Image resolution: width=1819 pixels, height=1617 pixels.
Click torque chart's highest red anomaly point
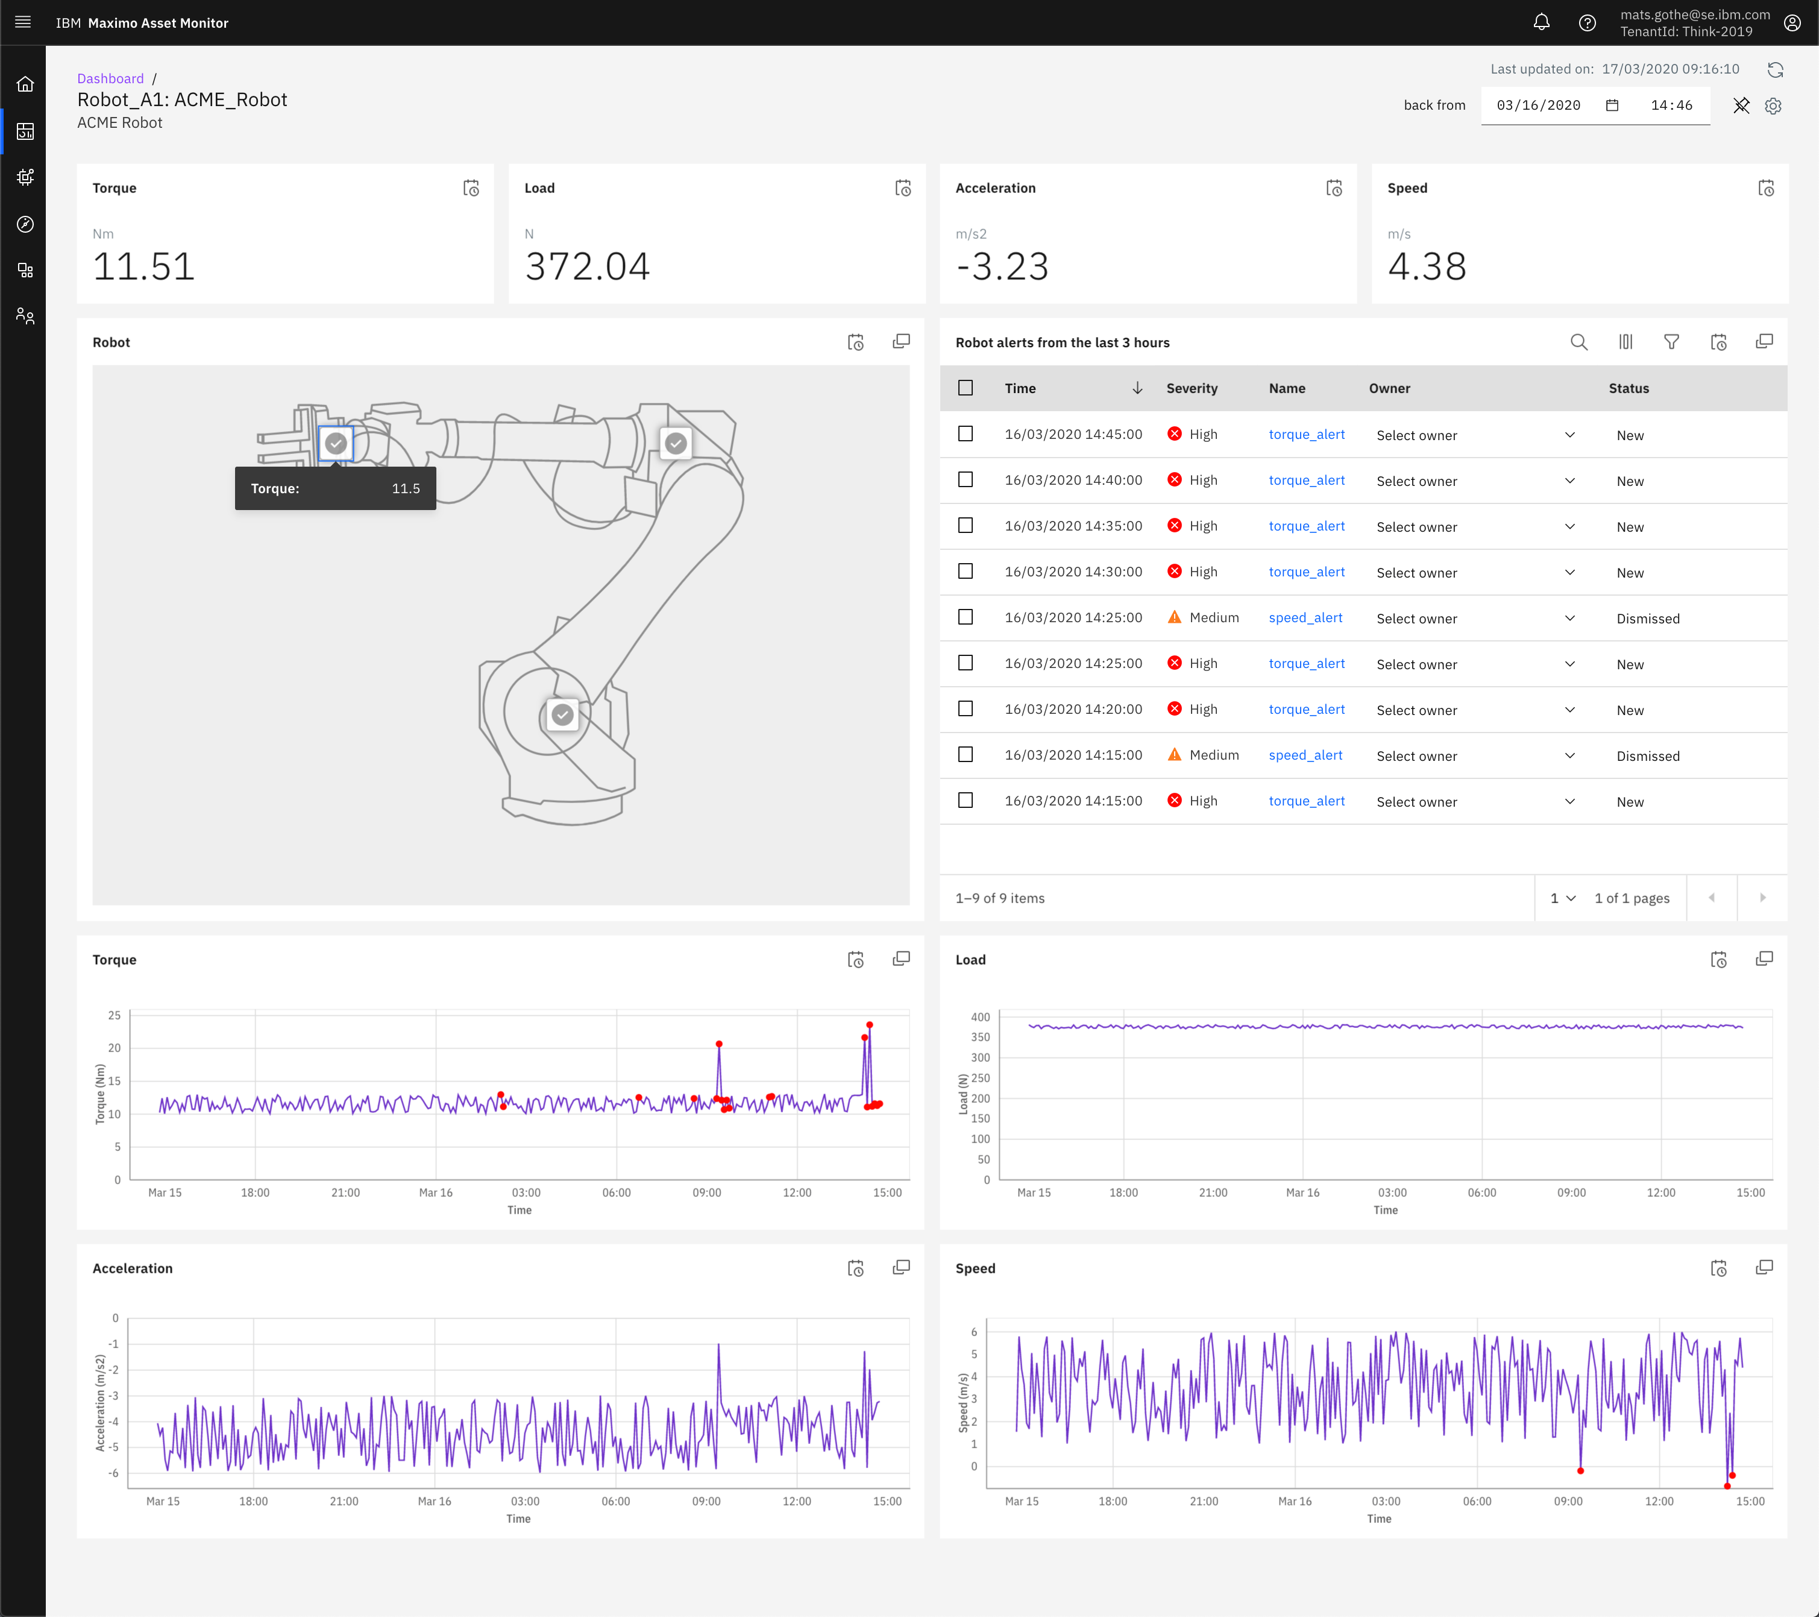pyautogui.click(x=870, y=1025)
